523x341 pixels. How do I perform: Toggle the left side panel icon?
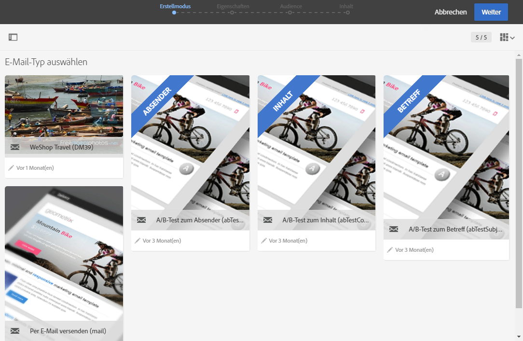[13, 37]
